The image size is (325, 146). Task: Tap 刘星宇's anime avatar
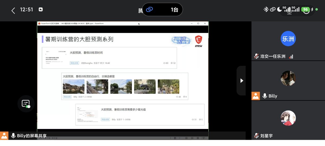click(288, 118)
